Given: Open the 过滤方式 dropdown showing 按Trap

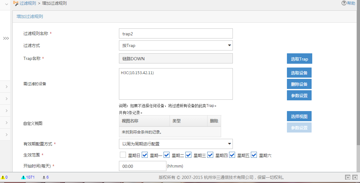Looking at the screenshot, I should 176,45.
